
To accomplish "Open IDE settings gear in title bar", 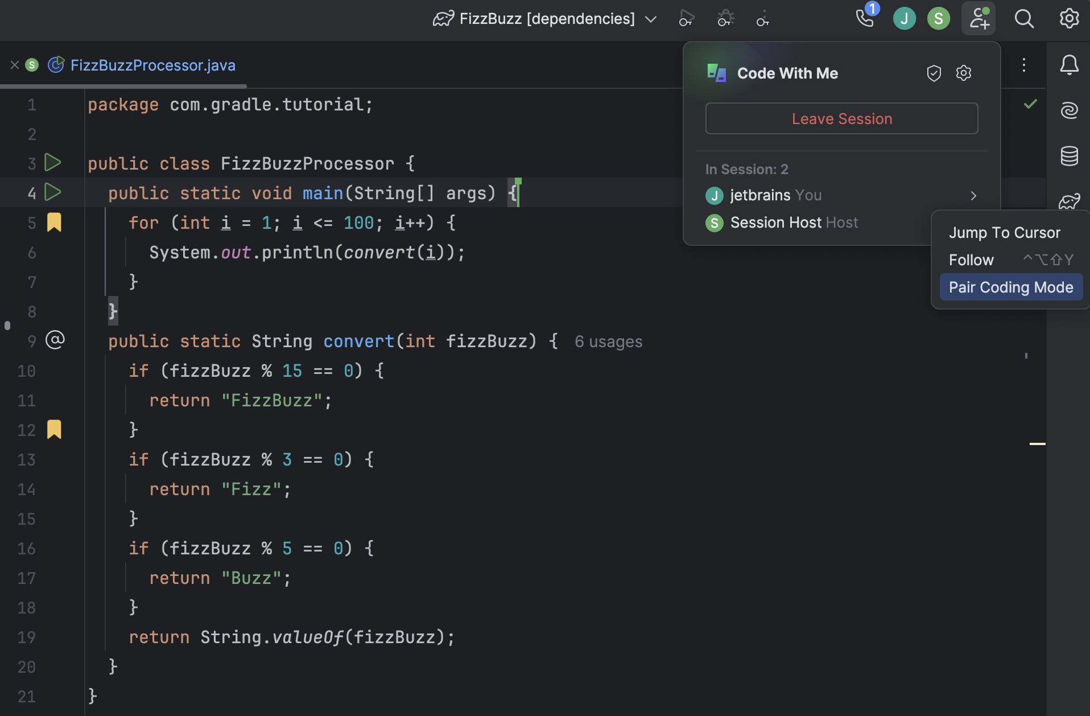I will [1070, 18].
